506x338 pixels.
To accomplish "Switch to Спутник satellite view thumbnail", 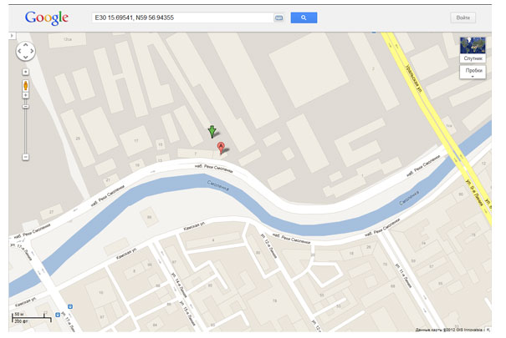I will pos(473,49).
